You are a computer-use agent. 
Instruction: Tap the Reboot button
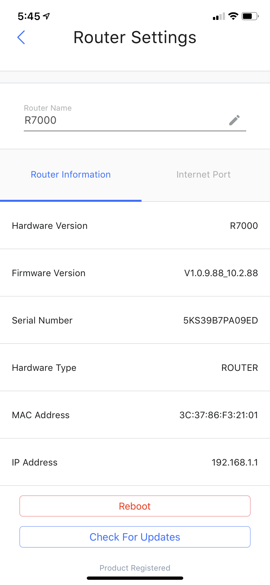point(135,506)
